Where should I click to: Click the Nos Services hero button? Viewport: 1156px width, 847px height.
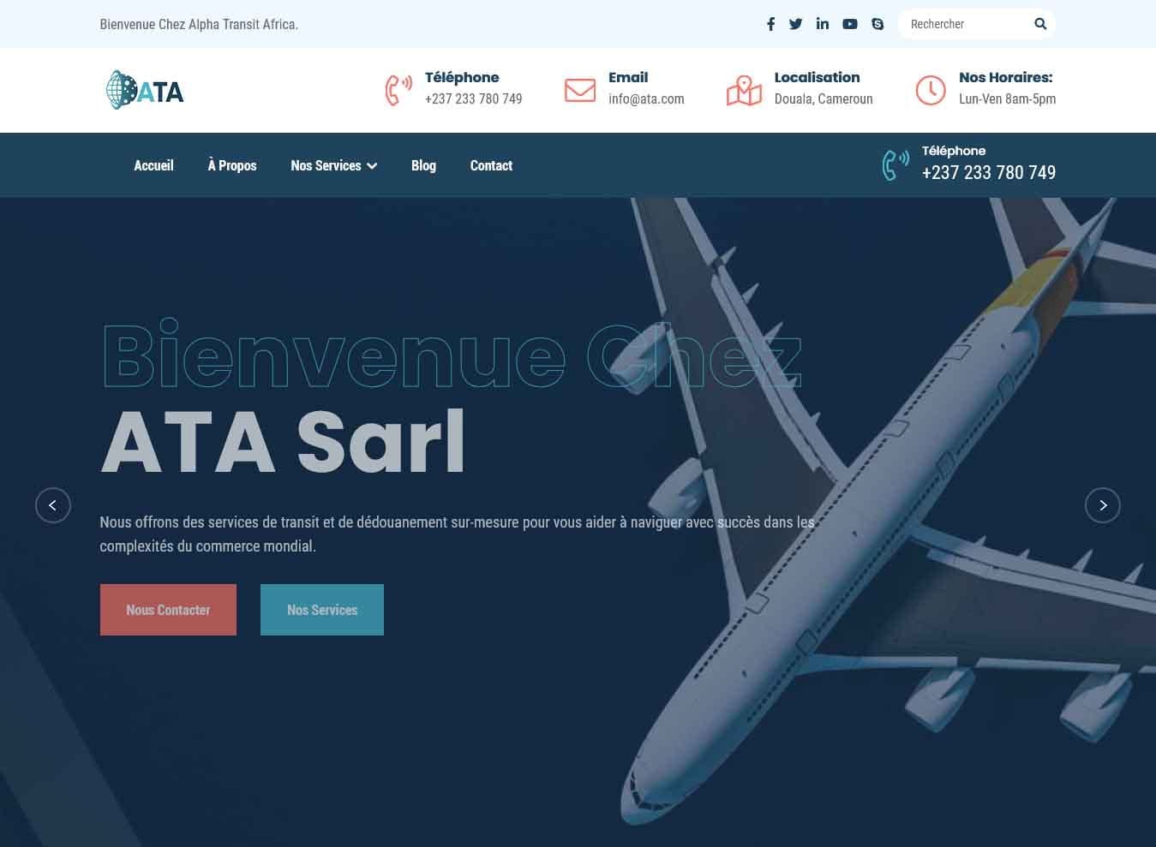click(x=322, y=610)
